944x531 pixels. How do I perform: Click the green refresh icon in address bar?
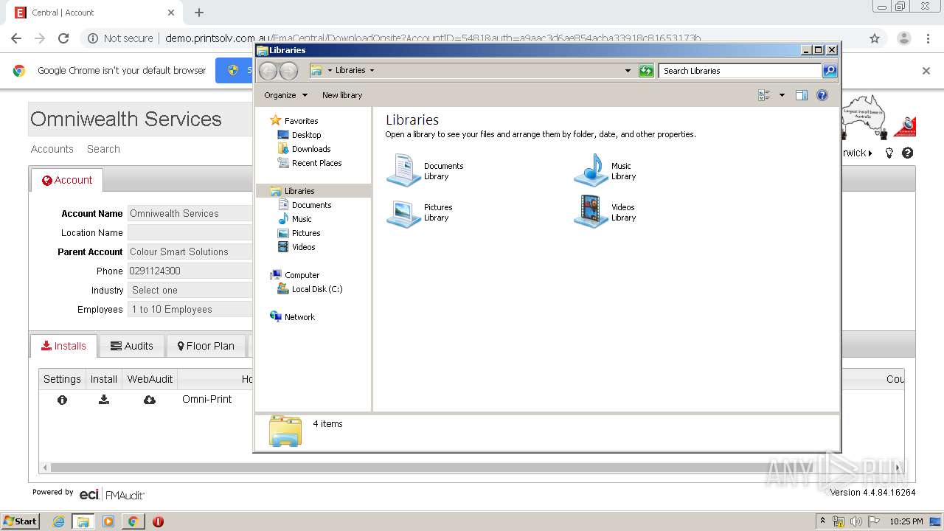click(646, 71)
